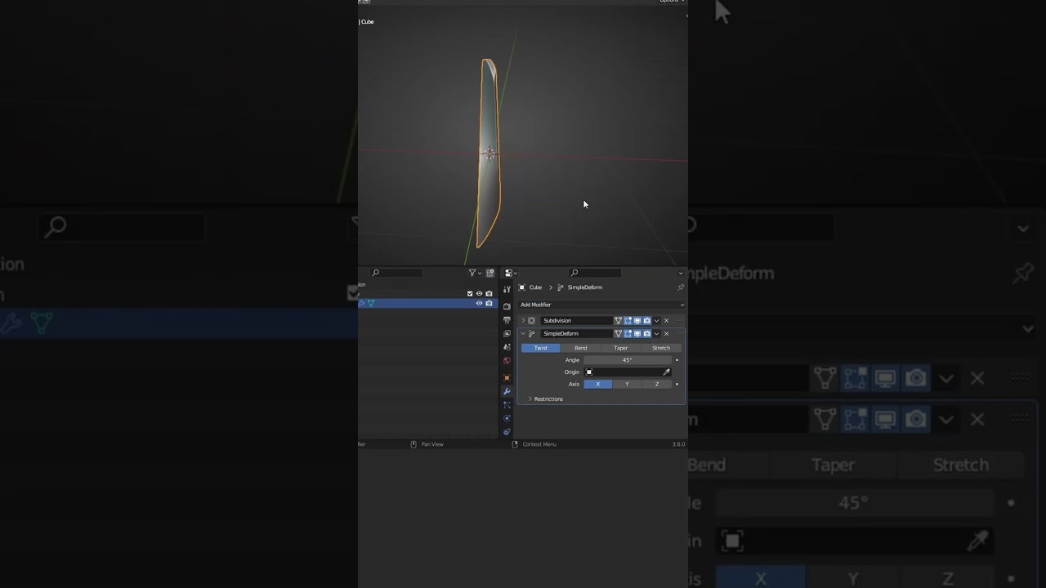Click the pin icon in properties header
The image size is (1046, 588).
[x=681, y=287]
